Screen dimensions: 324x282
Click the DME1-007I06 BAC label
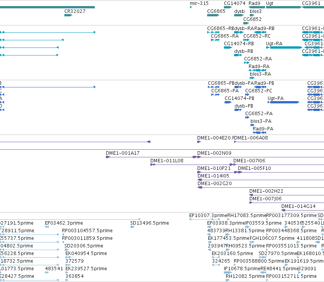[x=249, y=161]
